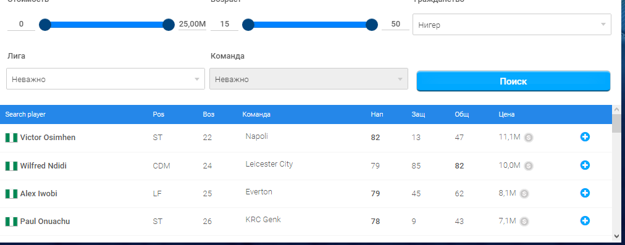Screen dimensions: 625x245
Task: Click the coin icon beside price 7,1M
Action: [x=524, y=222]
